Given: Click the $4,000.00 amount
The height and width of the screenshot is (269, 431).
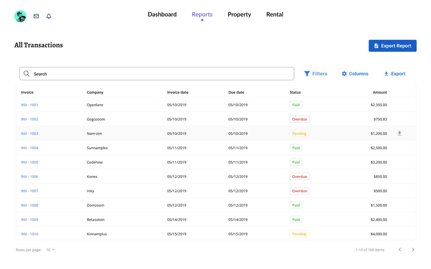Looking at the screenshot, I should [379, 234].
